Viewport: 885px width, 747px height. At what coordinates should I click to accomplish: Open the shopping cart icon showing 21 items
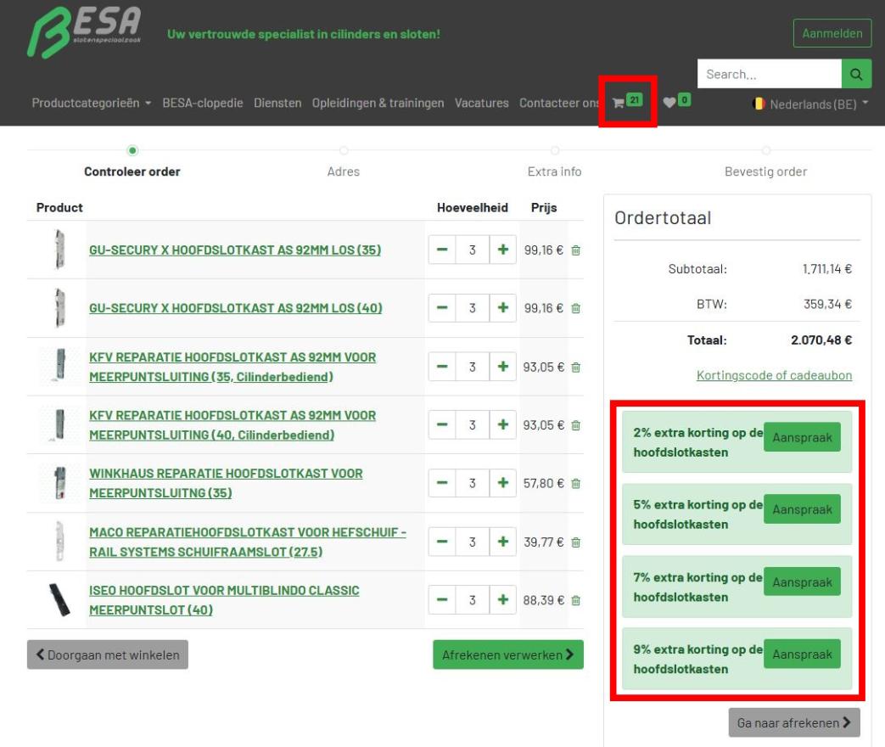[627, 101]
